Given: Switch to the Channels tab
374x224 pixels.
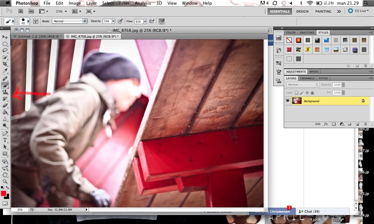Looking at the screenshot, I should pyautogui.click(x=307, y=78).
